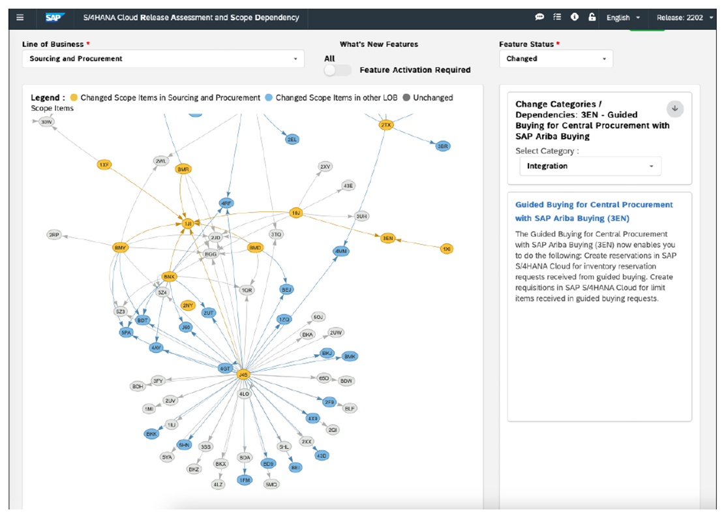The width and height of the screenshot is (724, 520).
Task: Open the hamburger navigation menu
Action: pyautogui.click(x=20, y=17)
